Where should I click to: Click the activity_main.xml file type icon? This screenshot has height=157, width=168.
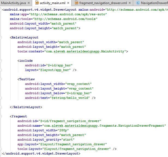click(37, 3)
